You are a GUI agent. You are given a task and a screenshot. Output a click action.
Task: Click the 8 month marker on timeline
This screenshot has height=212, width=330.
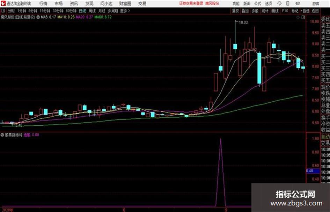pos(124,210)
